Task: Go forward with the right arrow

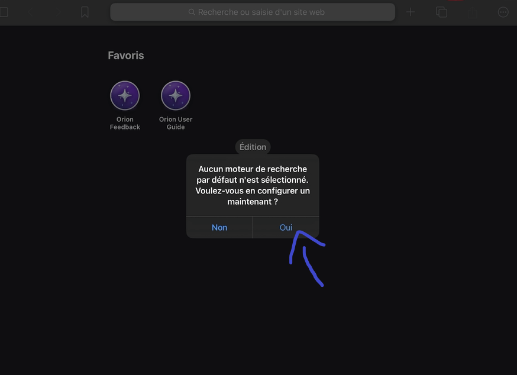Action: [59, 12]
